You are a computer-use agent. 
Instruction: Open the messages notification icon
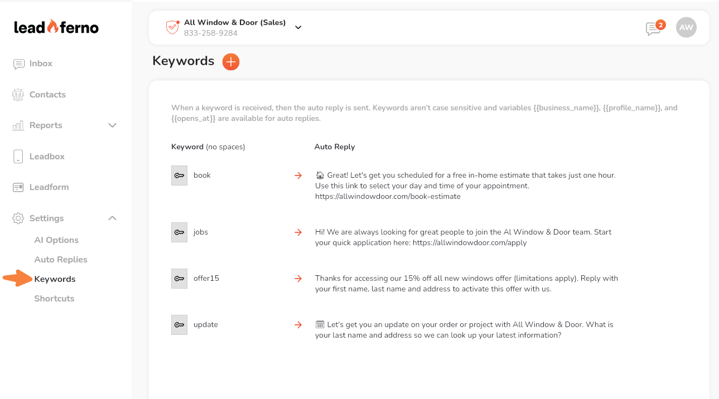tap(653, 28)
